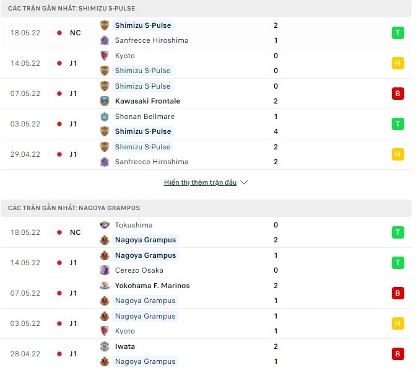Open the 'Hiển thị thêm trận đấu' link
The height and width of the screenshot is (370, 416).
pos(200,183)
